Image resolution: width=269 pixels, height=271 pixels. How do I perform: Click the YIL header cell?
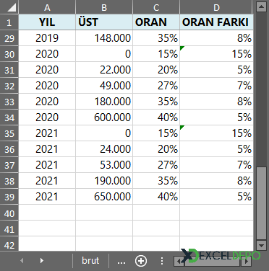[47, 22]
